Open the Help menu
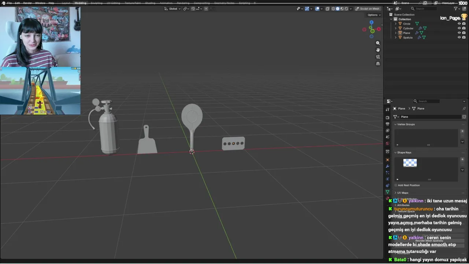Screen dimensions: 469x264 point(51,3)
